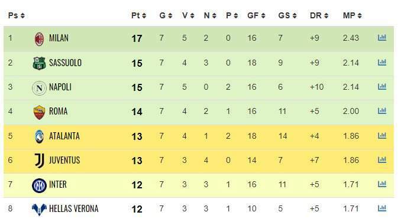Click the Inter club crest
This screenshot has height=222, width=401.
coord(39,185)
